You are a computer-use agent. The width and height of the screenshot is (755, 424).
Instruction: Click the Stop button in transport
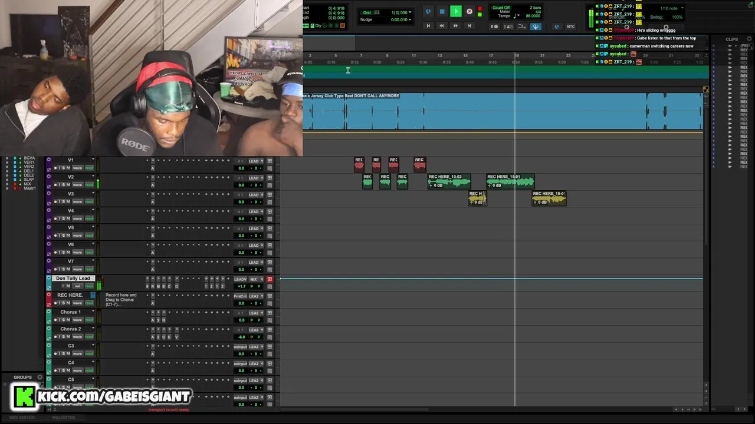pyautogui.click(x=442, y=11)
